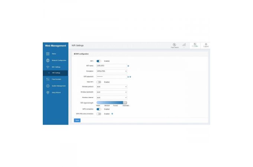This screenshot has height=167, width=253.
Task: Disable the WPS connection switch
Action: [99, 109]
